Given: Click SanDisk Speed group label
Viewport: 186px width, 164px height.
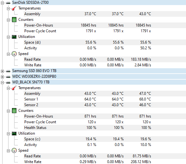Looking at the screenshot, I should pyautogui.click(x=23, y=54).
